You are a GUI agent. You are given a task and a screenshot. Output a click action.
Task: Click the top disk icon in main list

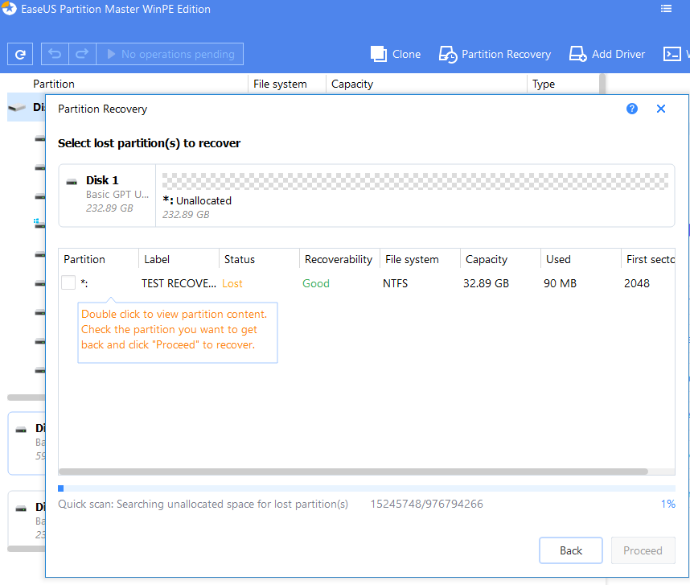coord(17,107)
